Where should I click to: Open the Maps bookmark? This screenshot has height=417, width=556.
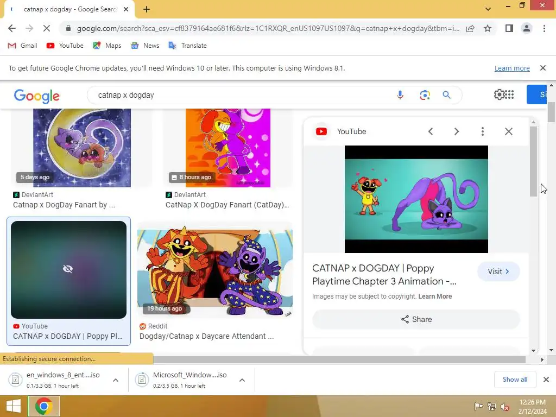click(x=107, y=46)
